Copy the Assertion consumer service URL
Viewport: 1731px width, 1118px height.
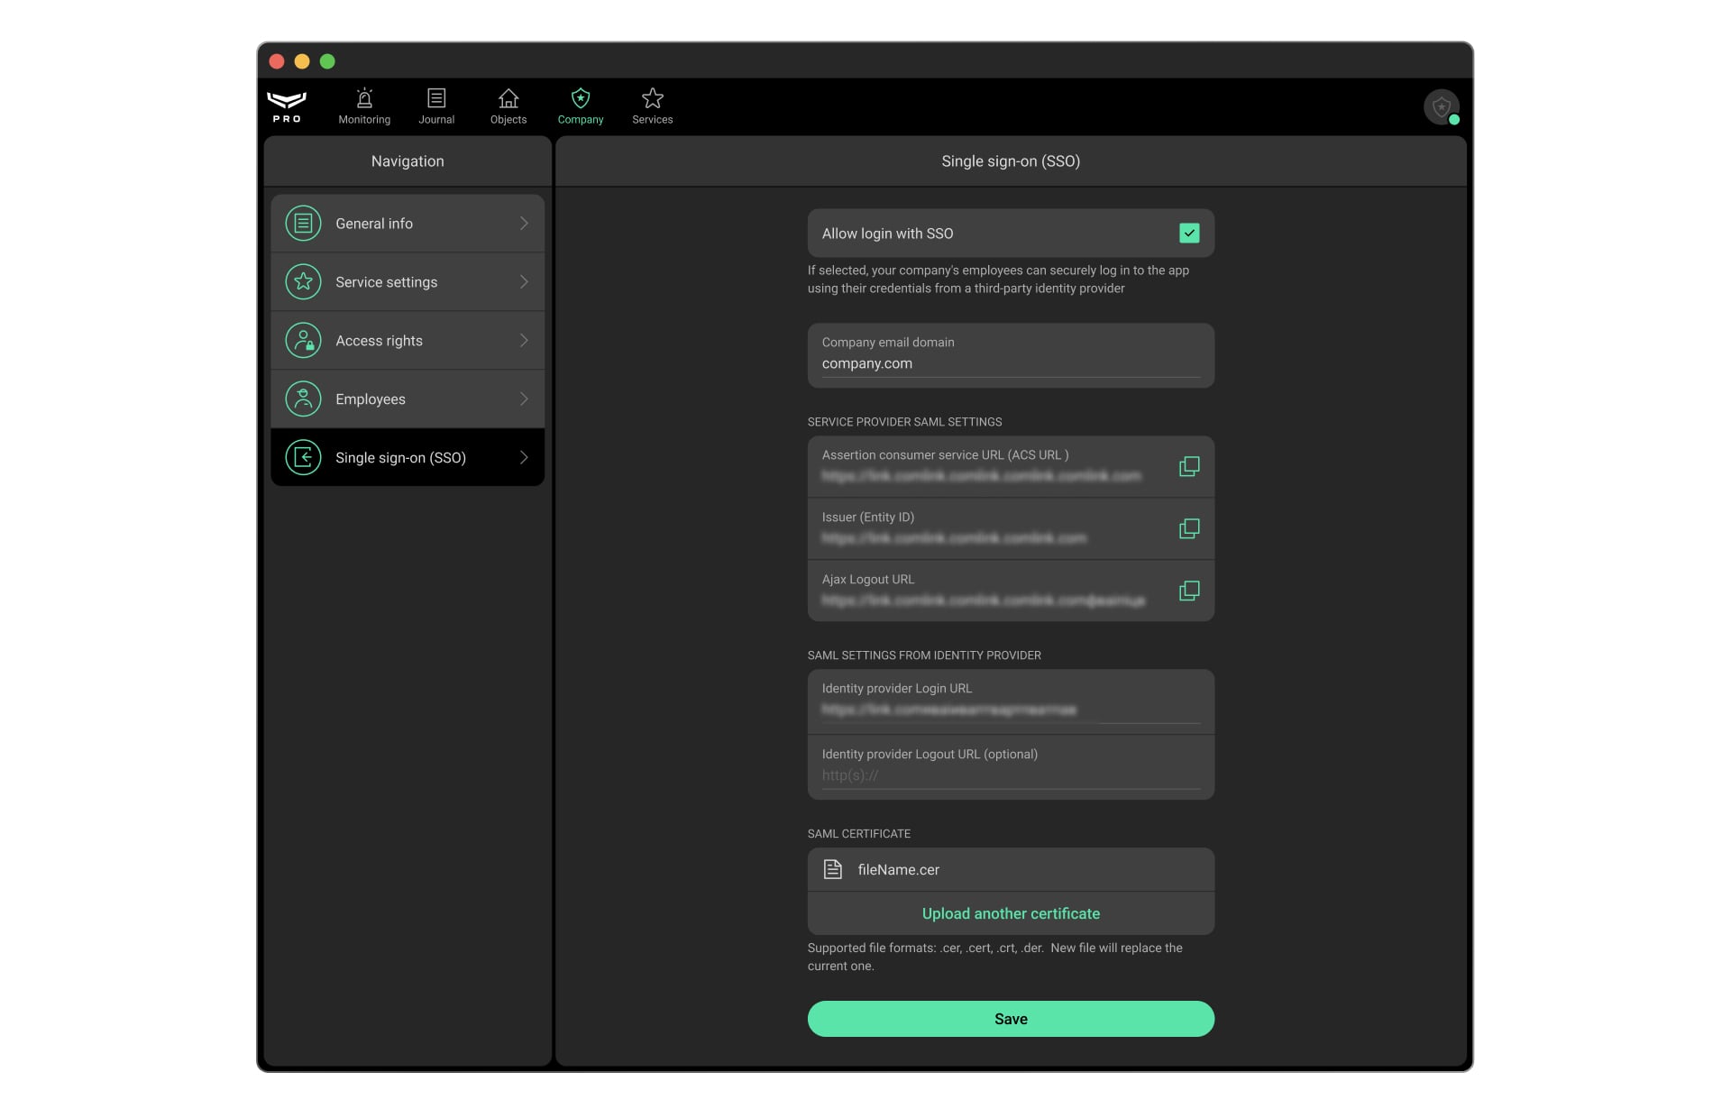1189,466
